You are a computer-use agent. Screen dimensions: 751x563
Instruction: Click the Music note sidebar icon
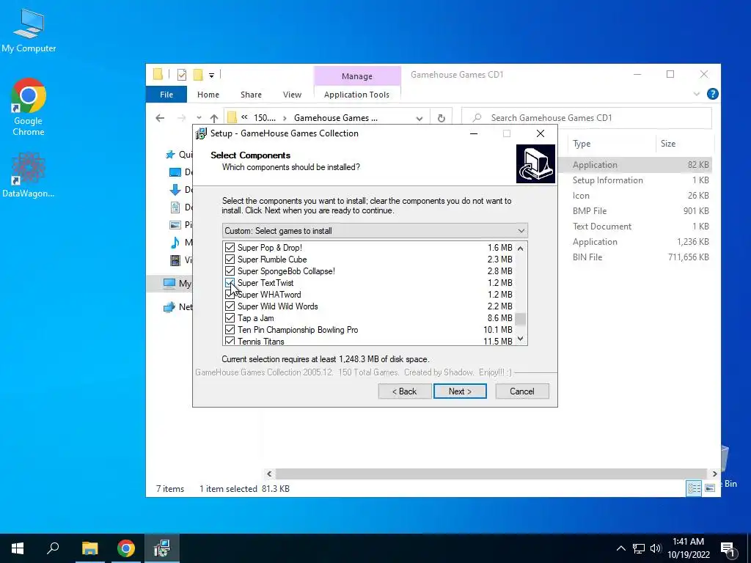175,242
